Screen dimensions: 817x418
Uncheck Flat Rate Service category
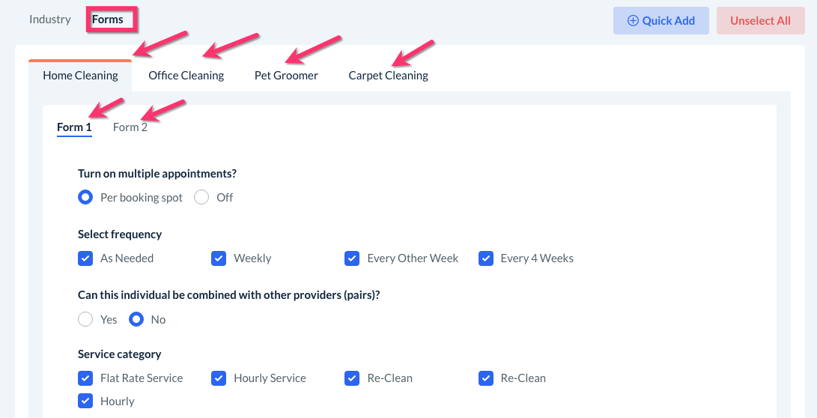(85, 378)
